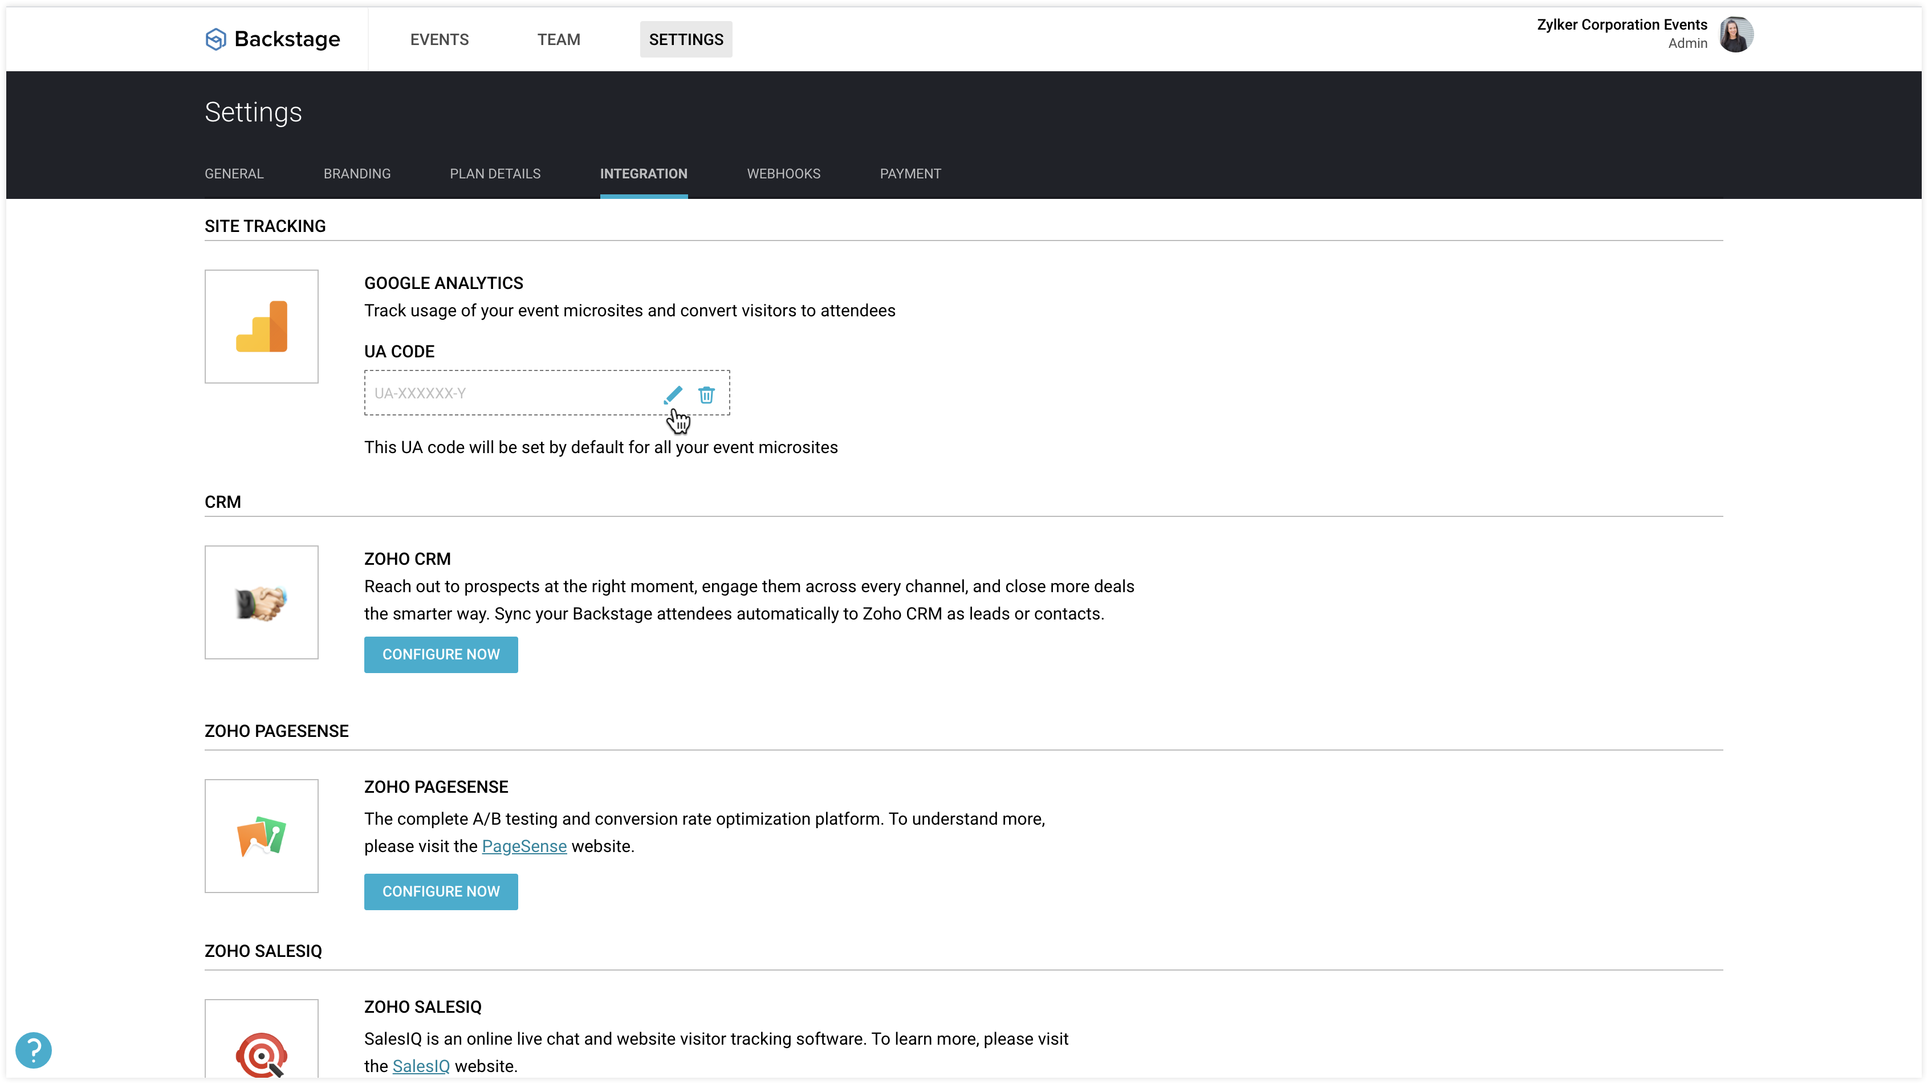Switch to the Payment tab

[x=910, y=174]
